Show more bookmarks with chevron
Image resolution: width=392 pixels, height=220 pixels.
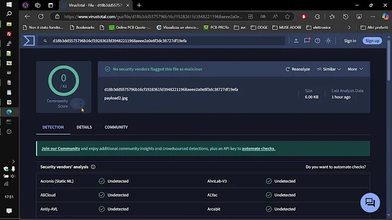tap(349, 27)
